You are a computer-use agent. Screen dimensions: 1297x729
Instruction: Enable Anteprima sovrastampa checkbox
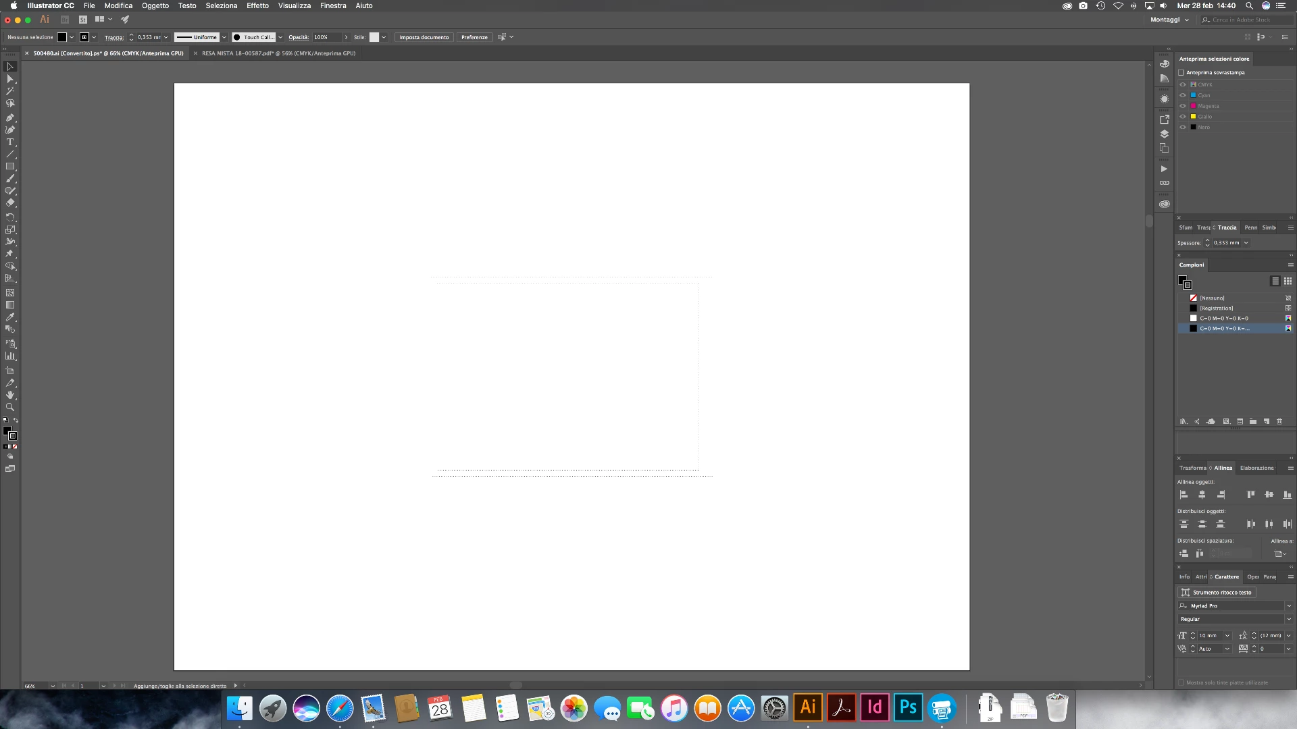(x=1181, y=72)
